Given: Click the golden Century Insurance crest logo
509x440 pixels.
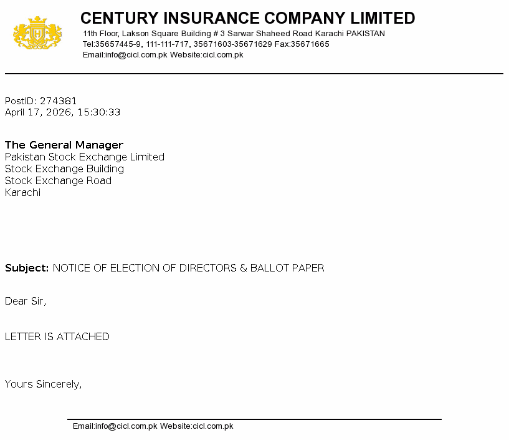Looking at the screenshot, I should click(37, 34).
